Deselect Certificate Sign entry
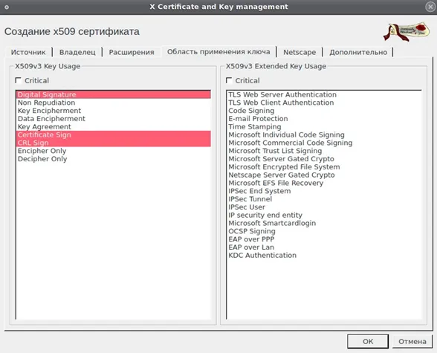 coord(114,135)
